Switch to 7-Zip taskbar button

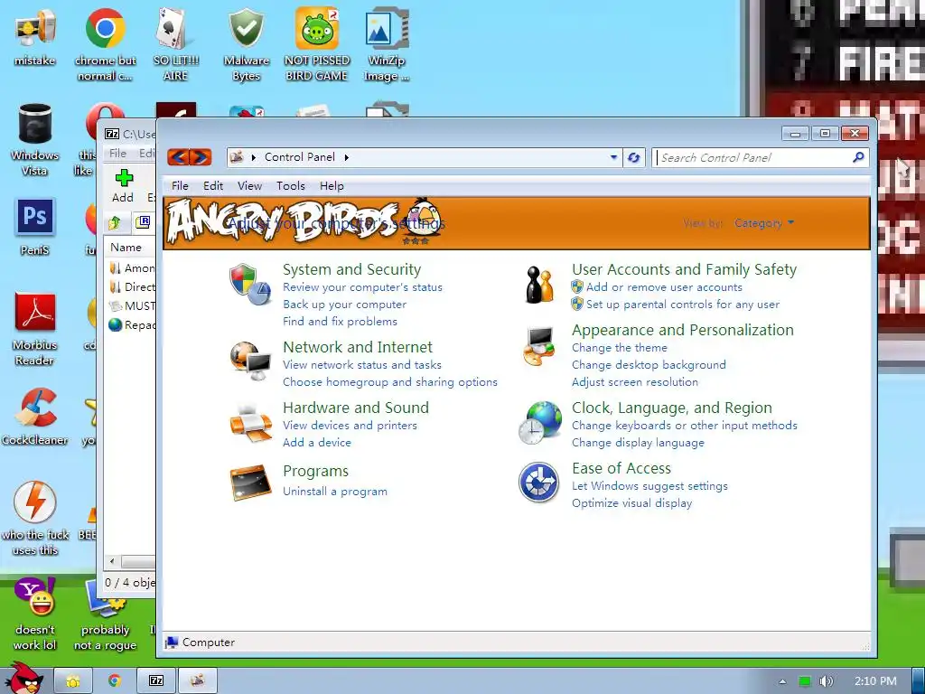(155, 680)
